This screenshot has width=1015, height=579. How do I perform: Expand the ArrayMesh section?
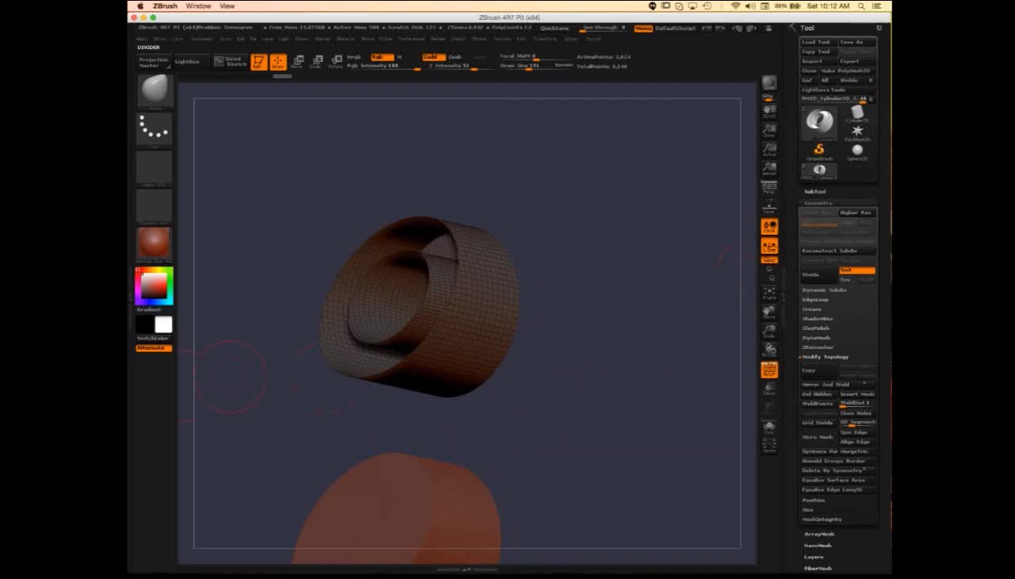819,535
